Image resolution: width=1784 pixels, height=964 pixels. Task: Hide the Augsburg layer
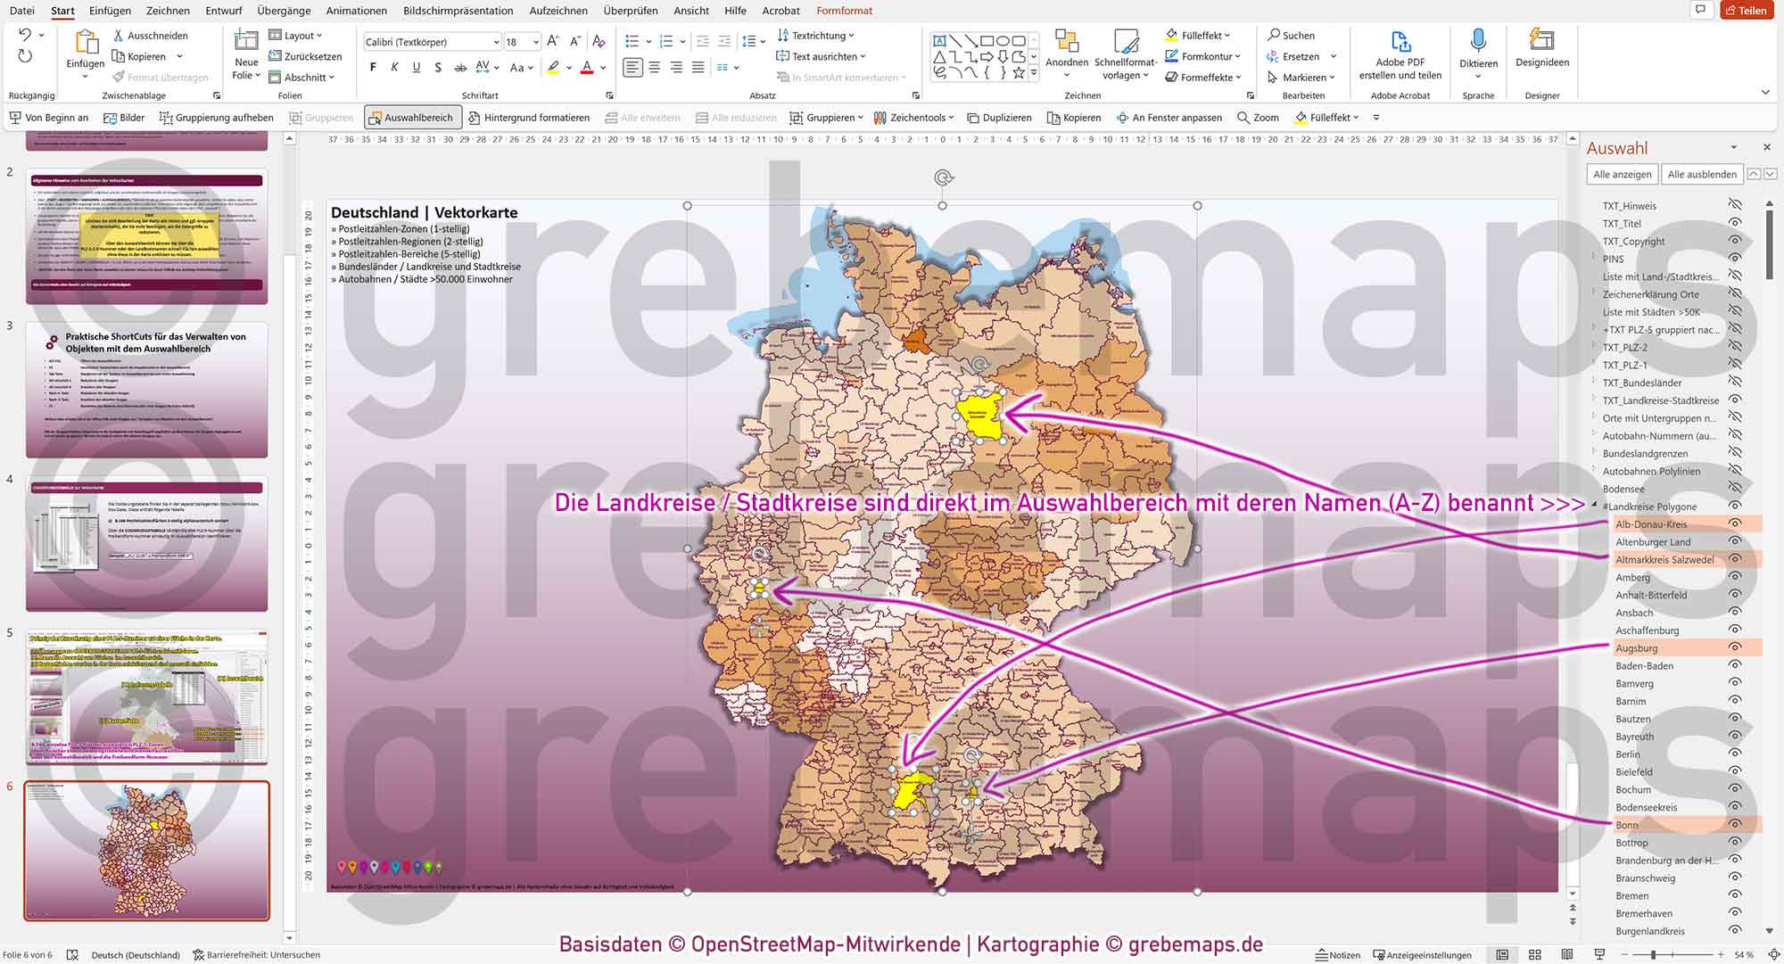[1734, 647]
